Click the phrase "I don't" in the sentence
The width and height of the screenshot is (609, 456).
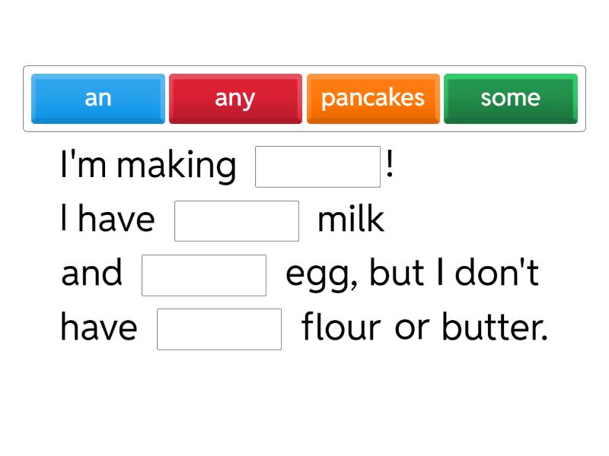(x=487, y=274)
